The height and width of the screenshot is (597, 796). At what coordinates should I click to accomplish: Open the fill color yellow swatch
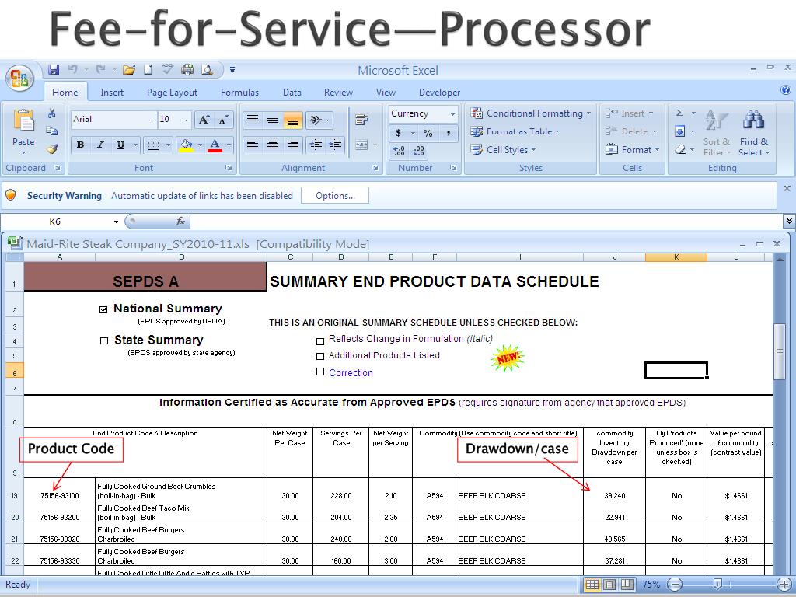[186, 145]
